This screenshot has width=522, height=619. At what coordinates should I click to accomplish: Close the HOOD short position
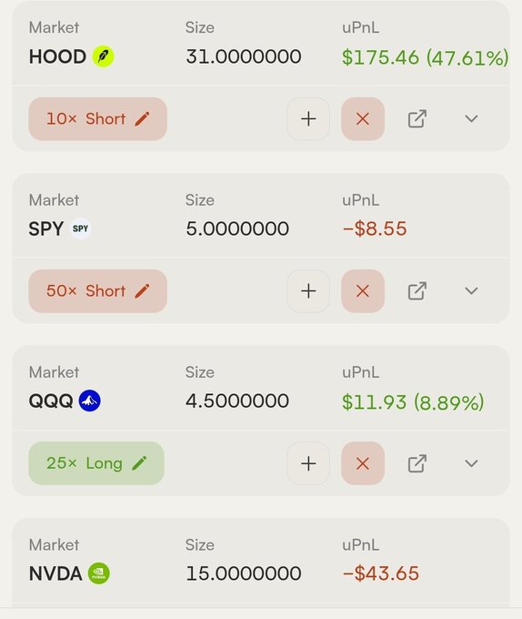tap(363, 119)
